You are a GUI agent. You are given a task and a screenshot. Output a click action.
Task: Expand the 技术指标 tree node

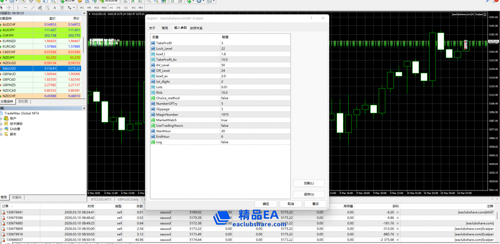click(2, 124)
